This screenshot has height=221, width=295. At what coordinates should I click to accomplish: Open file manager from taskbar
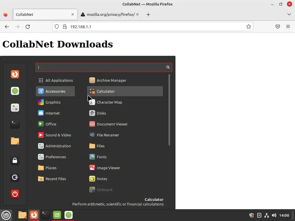point(22,215)
